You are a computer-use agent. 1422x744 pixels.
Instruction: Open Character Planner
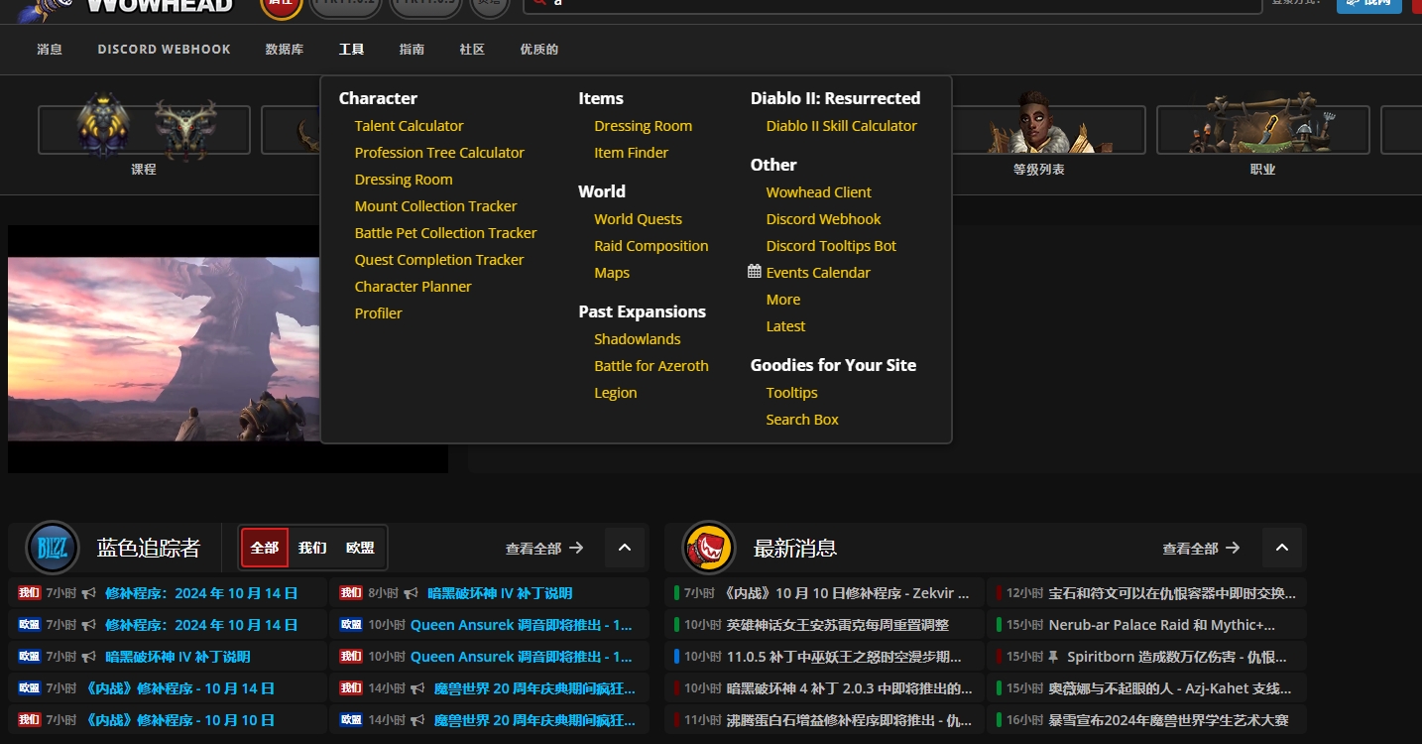click(x=413, y=287)
